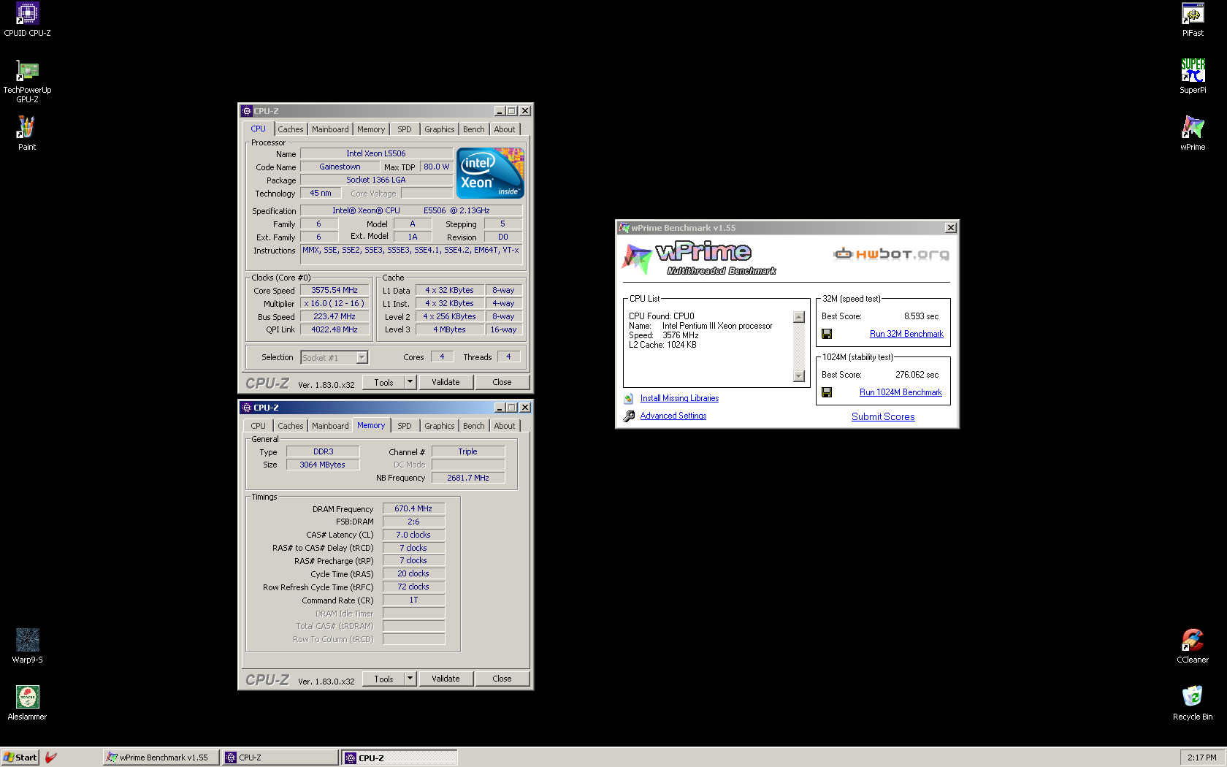The width and height of the screenshot is (1227, 767).
Task: Click Close button in top CPU-Z window
Action: 502,382
